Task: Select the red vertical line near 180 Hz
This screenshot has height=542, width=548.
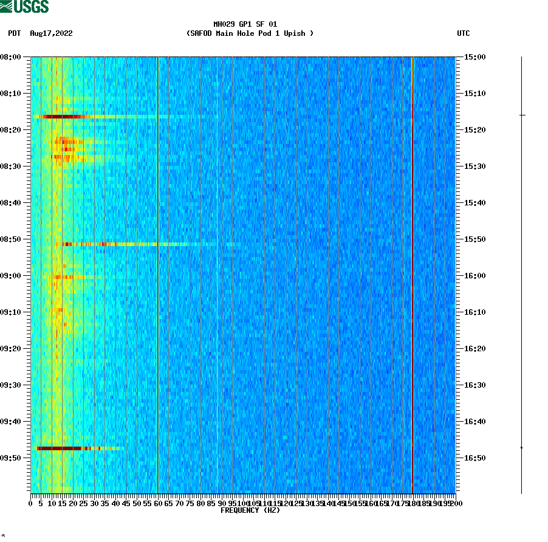Action: click(413, 273)
